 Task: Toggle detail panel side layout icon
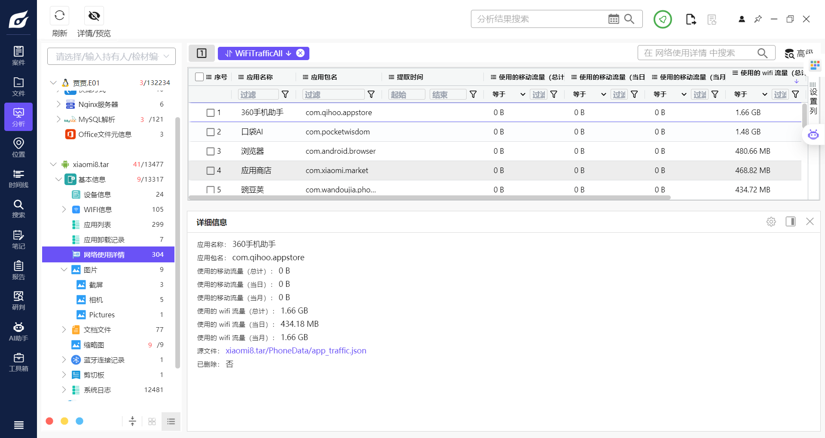pyautogui.click(x=791, y=222)
